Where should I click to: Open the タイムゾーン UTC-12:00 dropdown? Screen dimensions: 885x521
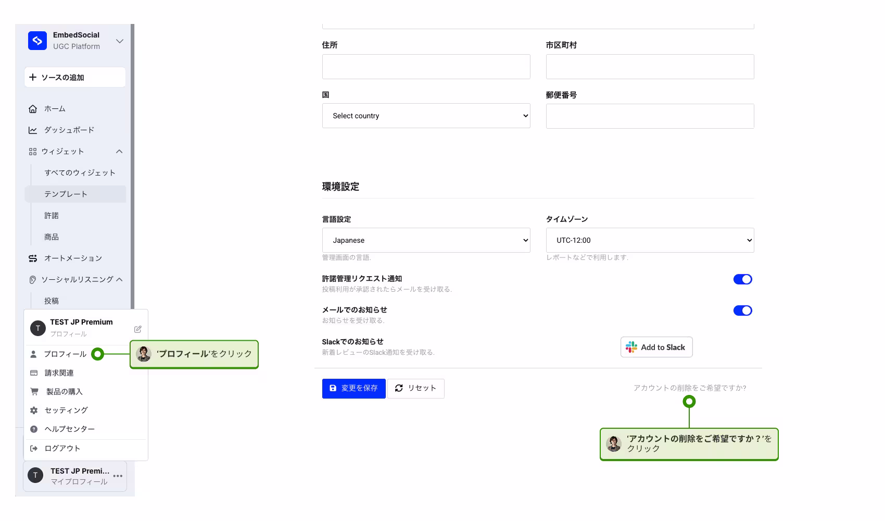650,240
